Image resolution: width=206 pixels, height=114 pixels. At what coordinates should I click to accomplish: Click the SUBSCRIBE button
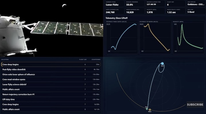click(x=195, y=105)
